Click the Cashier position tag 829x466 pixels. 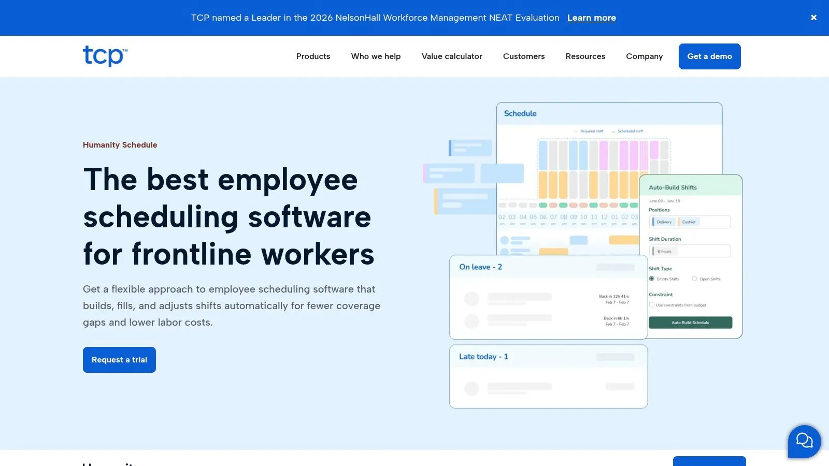(689, 222)
